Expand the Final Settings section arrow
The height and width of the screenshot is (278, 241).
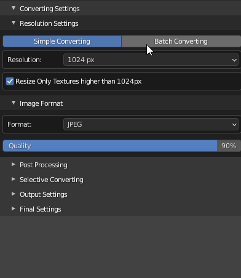[x=14, y=208]
